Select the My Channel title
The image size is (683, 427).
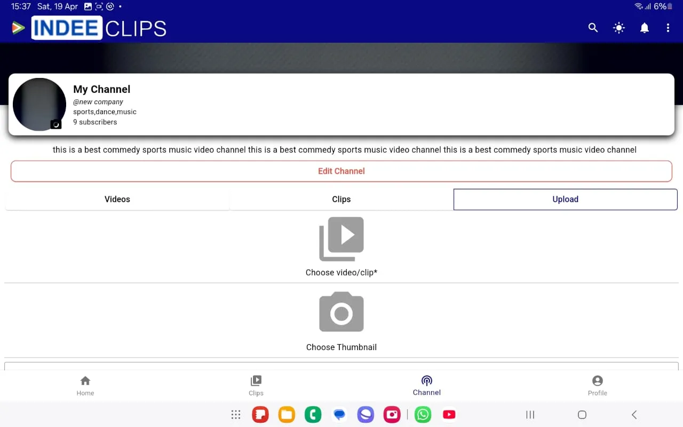coord(102,89)
